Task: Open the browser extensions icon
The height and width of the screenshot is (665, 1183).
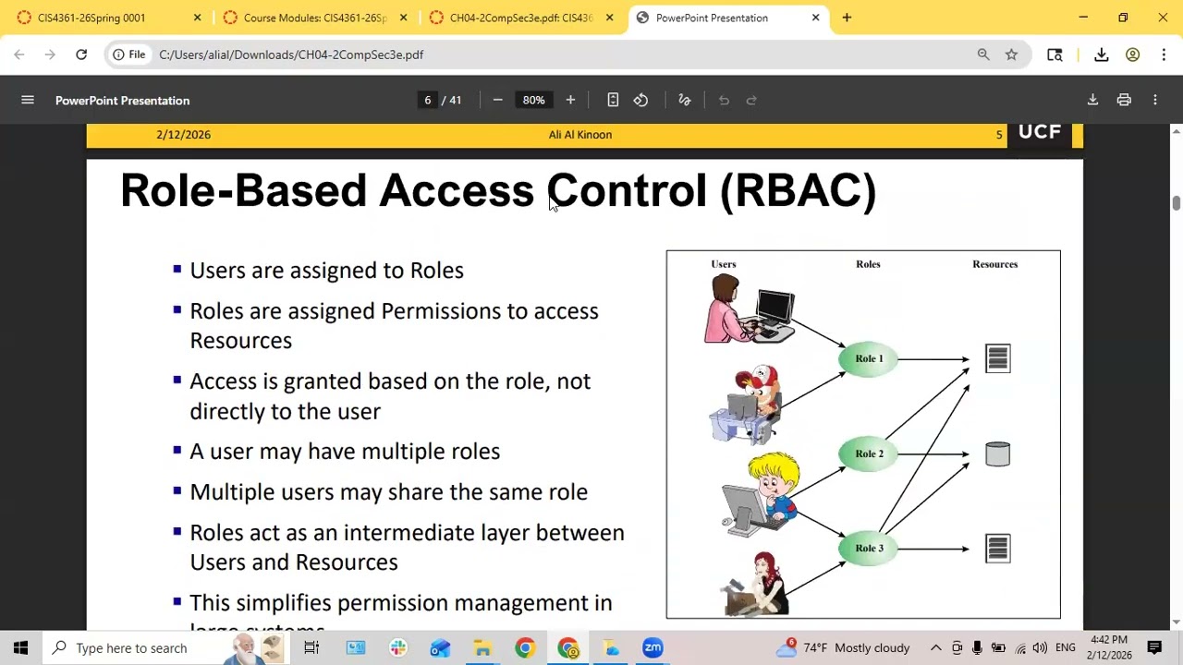Action: (x=1055, y=54)
